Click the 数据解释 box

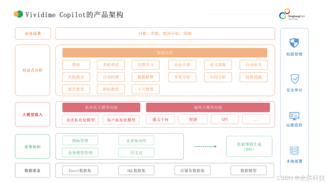(x=145, y=77)
